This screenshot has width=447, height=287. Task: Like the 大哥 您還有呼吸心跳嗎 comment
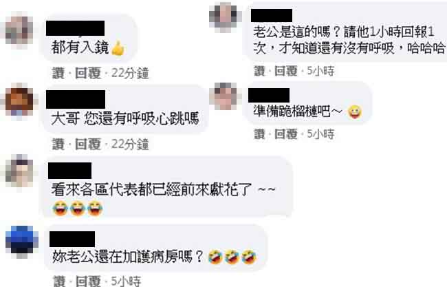coord(58,144)
